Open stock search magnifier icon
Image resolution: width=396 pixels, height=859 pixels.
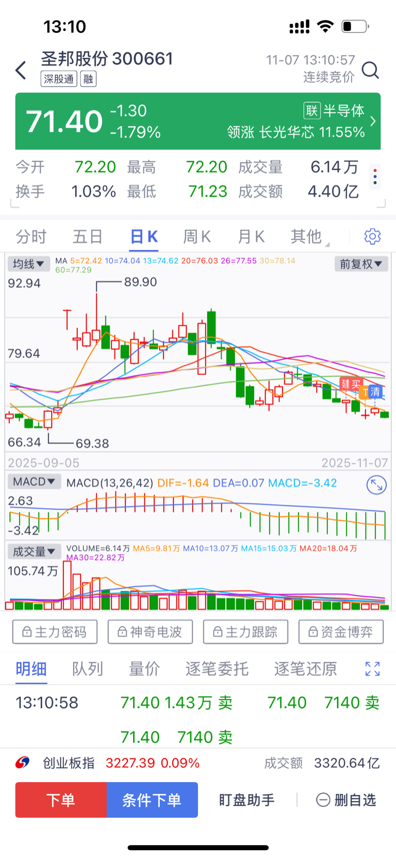click(370, 70)
